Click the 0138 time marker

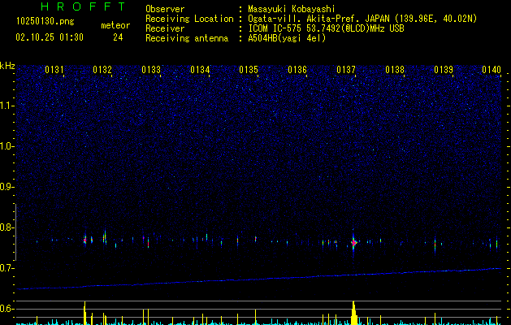pyautogui.click(x=395, y=70)
